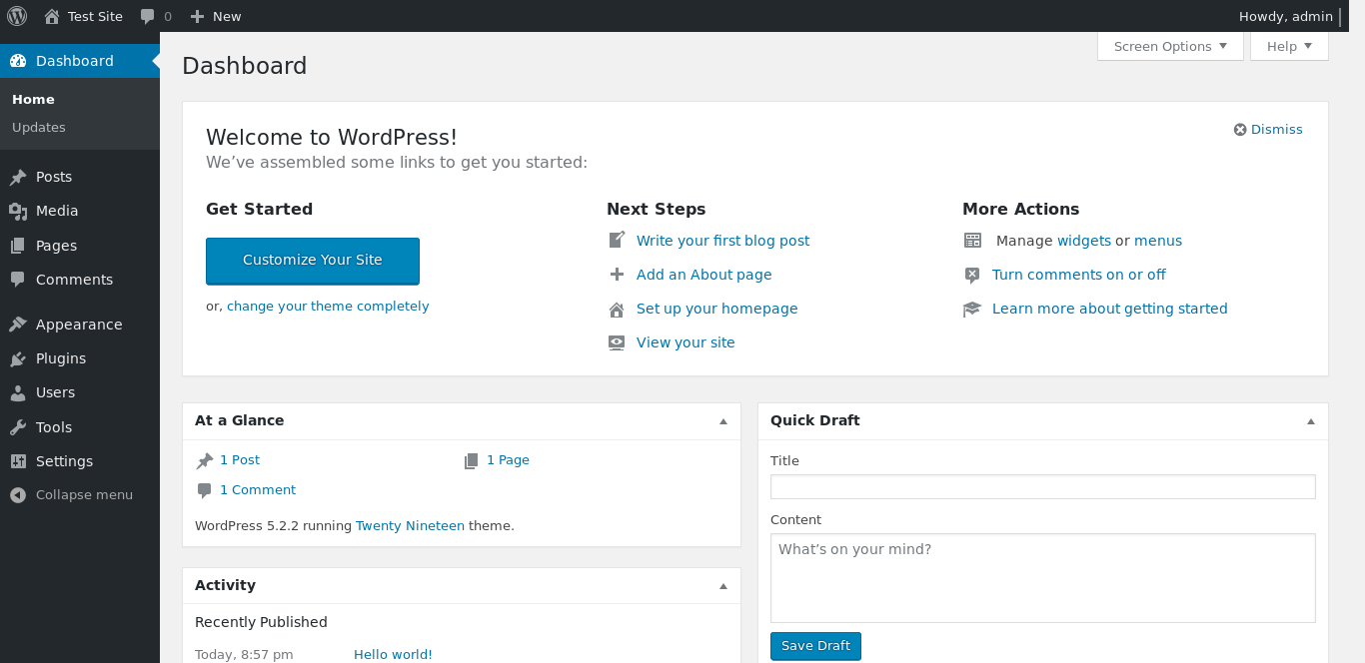Focus the What's on your mind content box

pyautogui.click(x=1042, y=578)
